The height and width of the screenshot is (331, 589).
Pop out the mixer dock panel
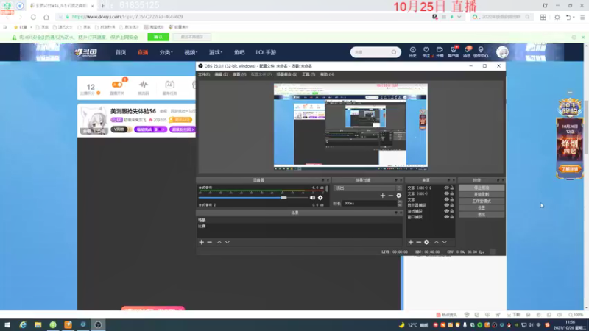[322, 180]
